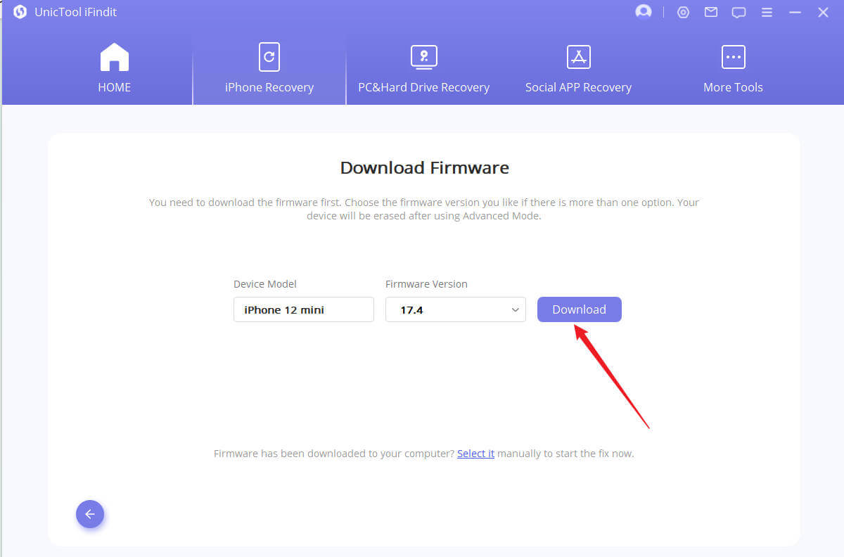Click the More Tools ellipsis icon
The width and height of the screenshot is (844, 557).
click(x=733, y=58)
